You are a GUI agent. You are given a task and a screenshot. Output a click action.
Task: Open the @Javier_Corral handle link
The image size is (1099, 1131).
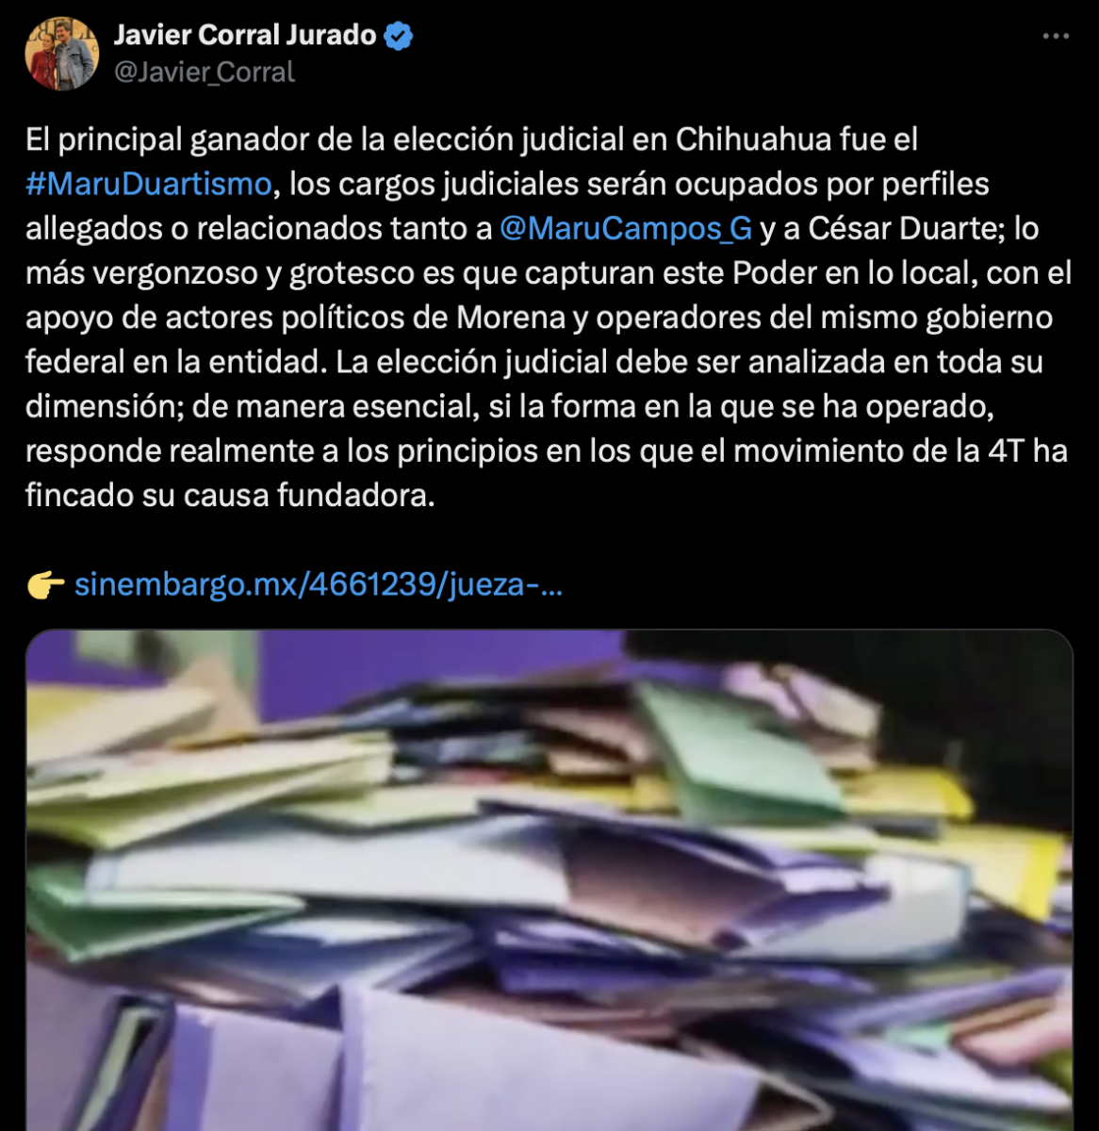point(205,73)
